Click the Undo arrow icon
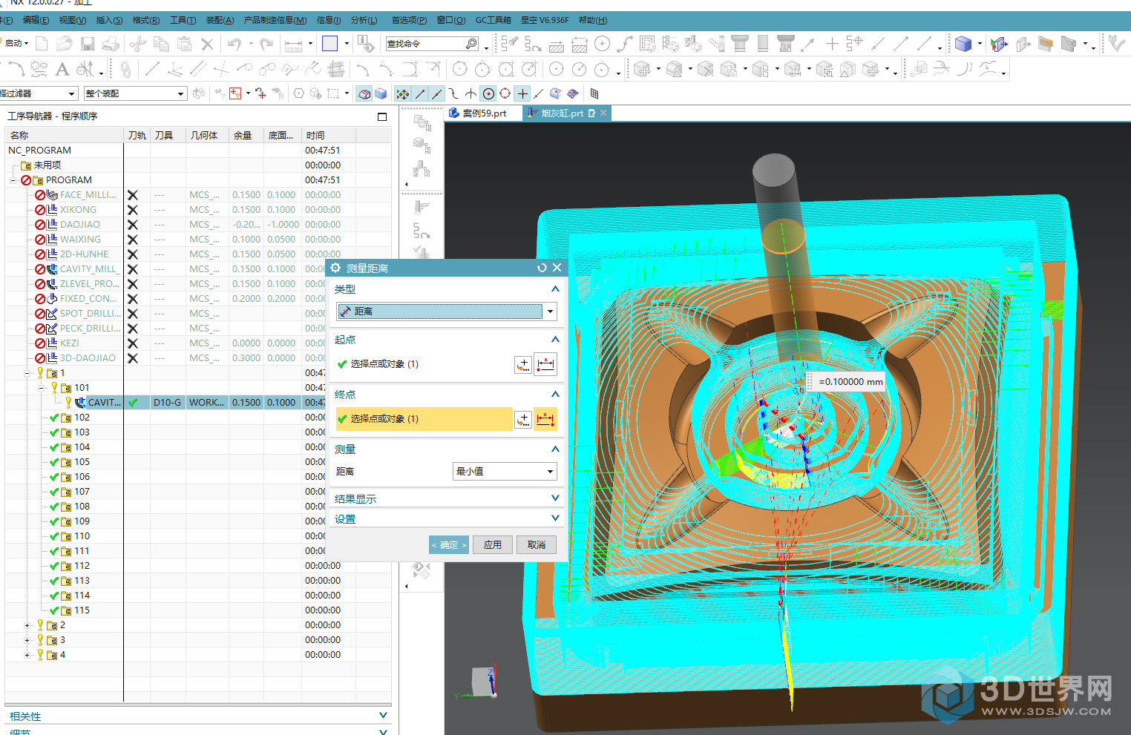 235,44
